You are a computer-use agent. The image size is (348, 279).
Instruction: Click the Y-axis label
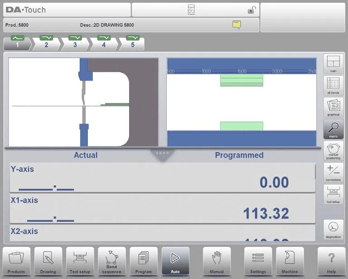tap(22, 169)
